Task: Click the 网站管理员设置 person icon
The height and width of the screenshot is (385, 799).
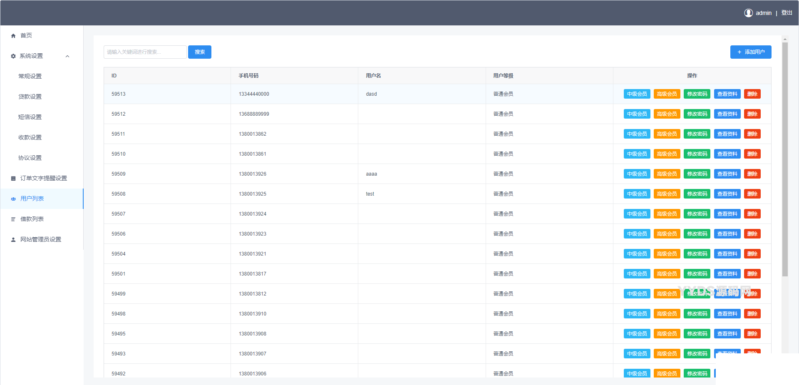Action: tap(13, 240)
